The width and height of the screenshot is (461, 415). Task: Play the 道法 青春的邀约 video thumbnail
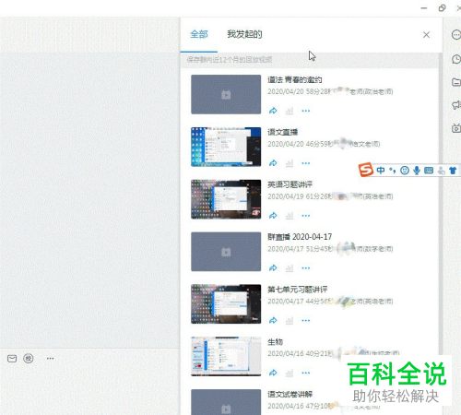pyautogui.click(x=226, y=94)
